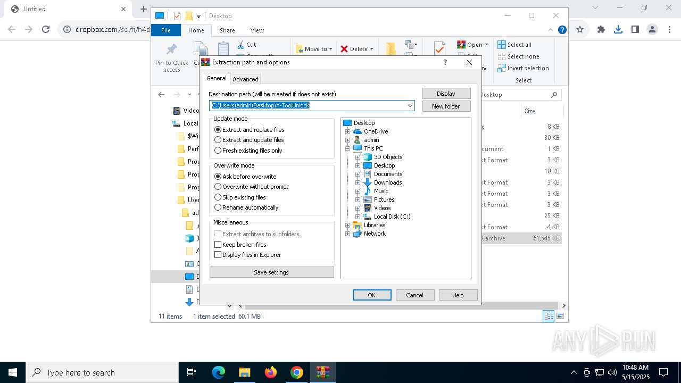This screenshot has width=681, height=383.
Task: Select the Videos folder icon in tree
Action: (x=368, y=208)
